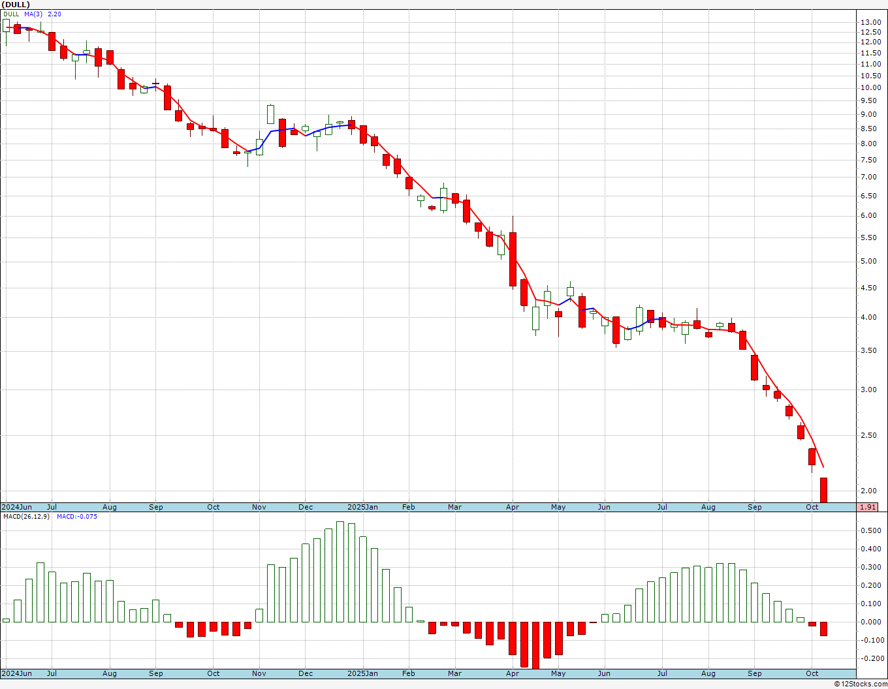Select the 2024Jun marker on price timeline

[17, 507]
